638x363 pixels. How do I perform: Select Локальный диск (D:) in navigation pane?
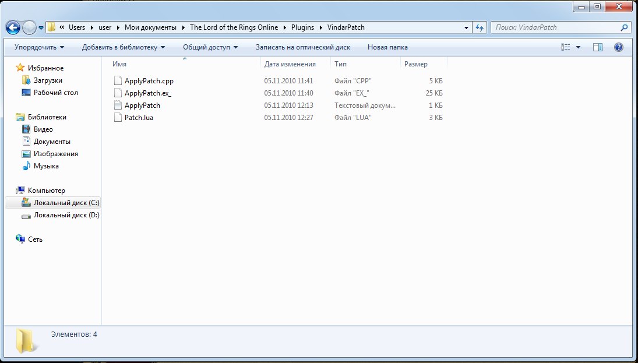66,215
